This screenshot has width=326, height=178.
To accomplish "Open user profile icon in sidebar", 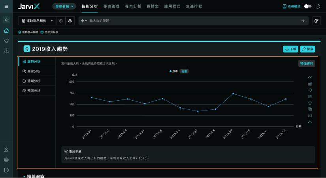I will point(6,150).
